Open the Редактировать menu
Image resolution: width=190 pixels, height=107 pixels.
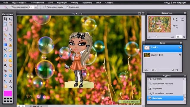19,3
